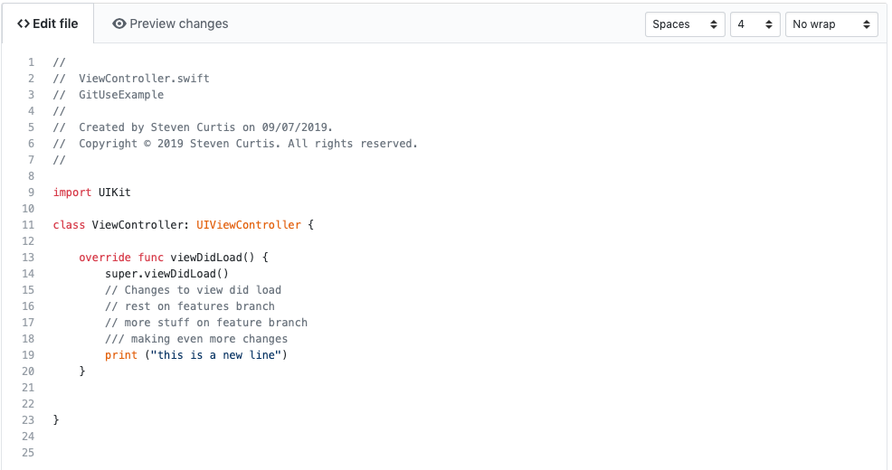Click line number 1 in the gutter
The height and width of the screenshot is (470, 892).
[31, 62]
